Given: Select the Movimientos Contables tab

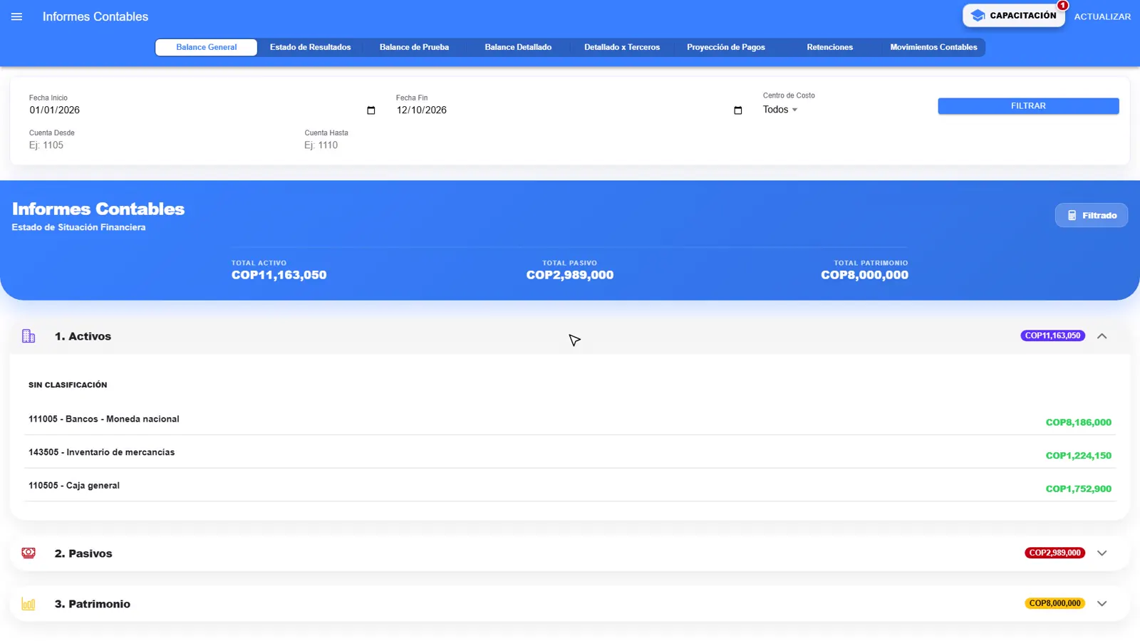Looking at the screenshot, I should 933,47.
